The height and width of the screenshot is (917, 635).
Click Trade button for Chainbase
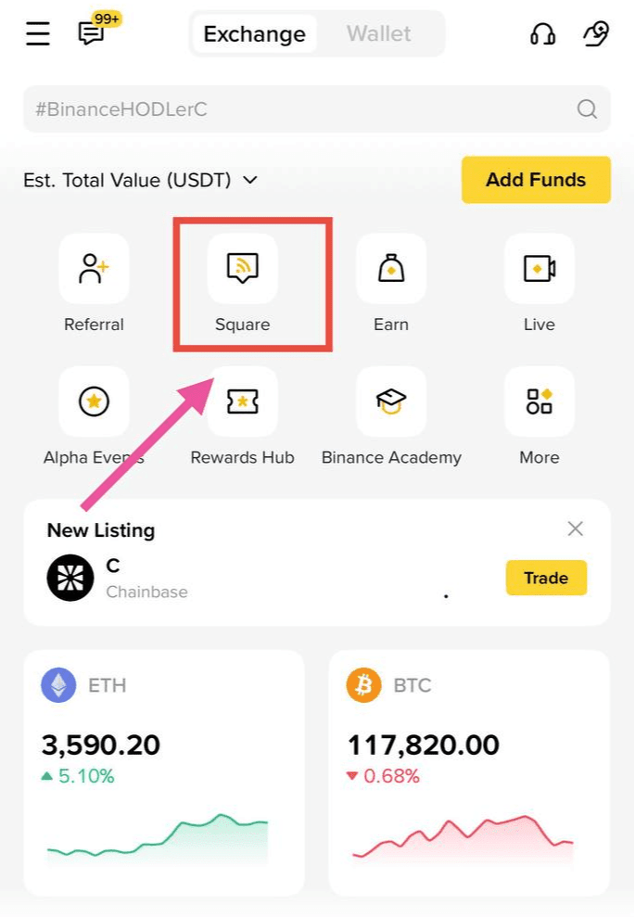[546, 578]
